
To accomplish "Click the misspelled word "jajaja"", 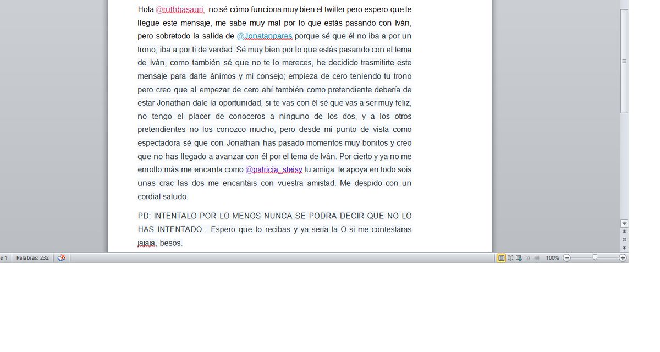I will pyautogui.click(x=147, y=243).
